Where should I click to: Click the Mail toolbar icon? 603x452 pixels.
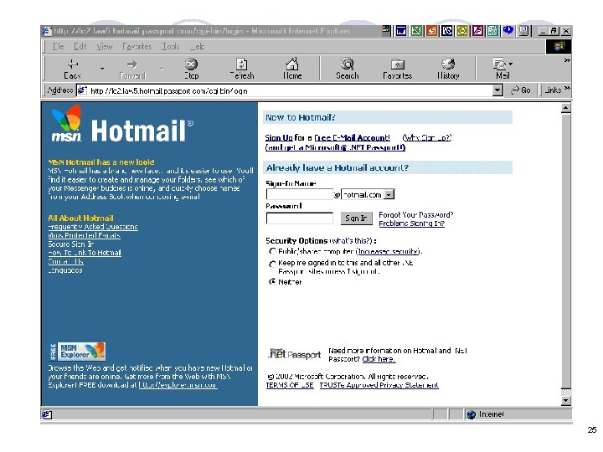(499, 64)
